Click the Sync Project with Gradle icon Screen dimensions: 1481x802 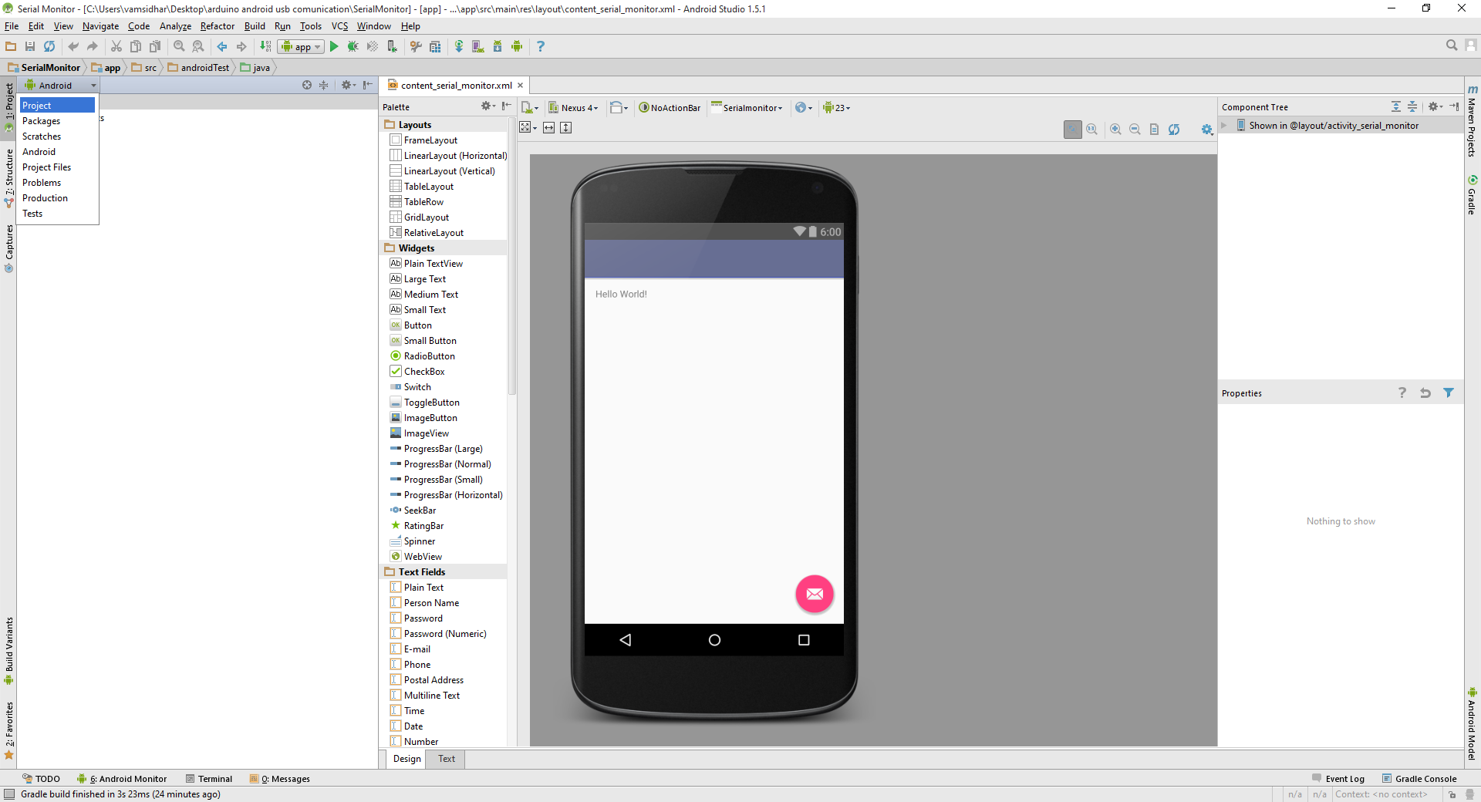(459, 46)
